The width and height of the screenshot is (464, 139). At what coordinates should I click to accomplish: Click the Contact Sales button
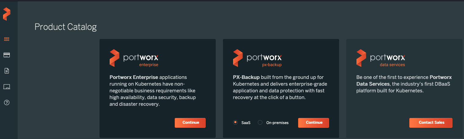[x=431, y=123]
